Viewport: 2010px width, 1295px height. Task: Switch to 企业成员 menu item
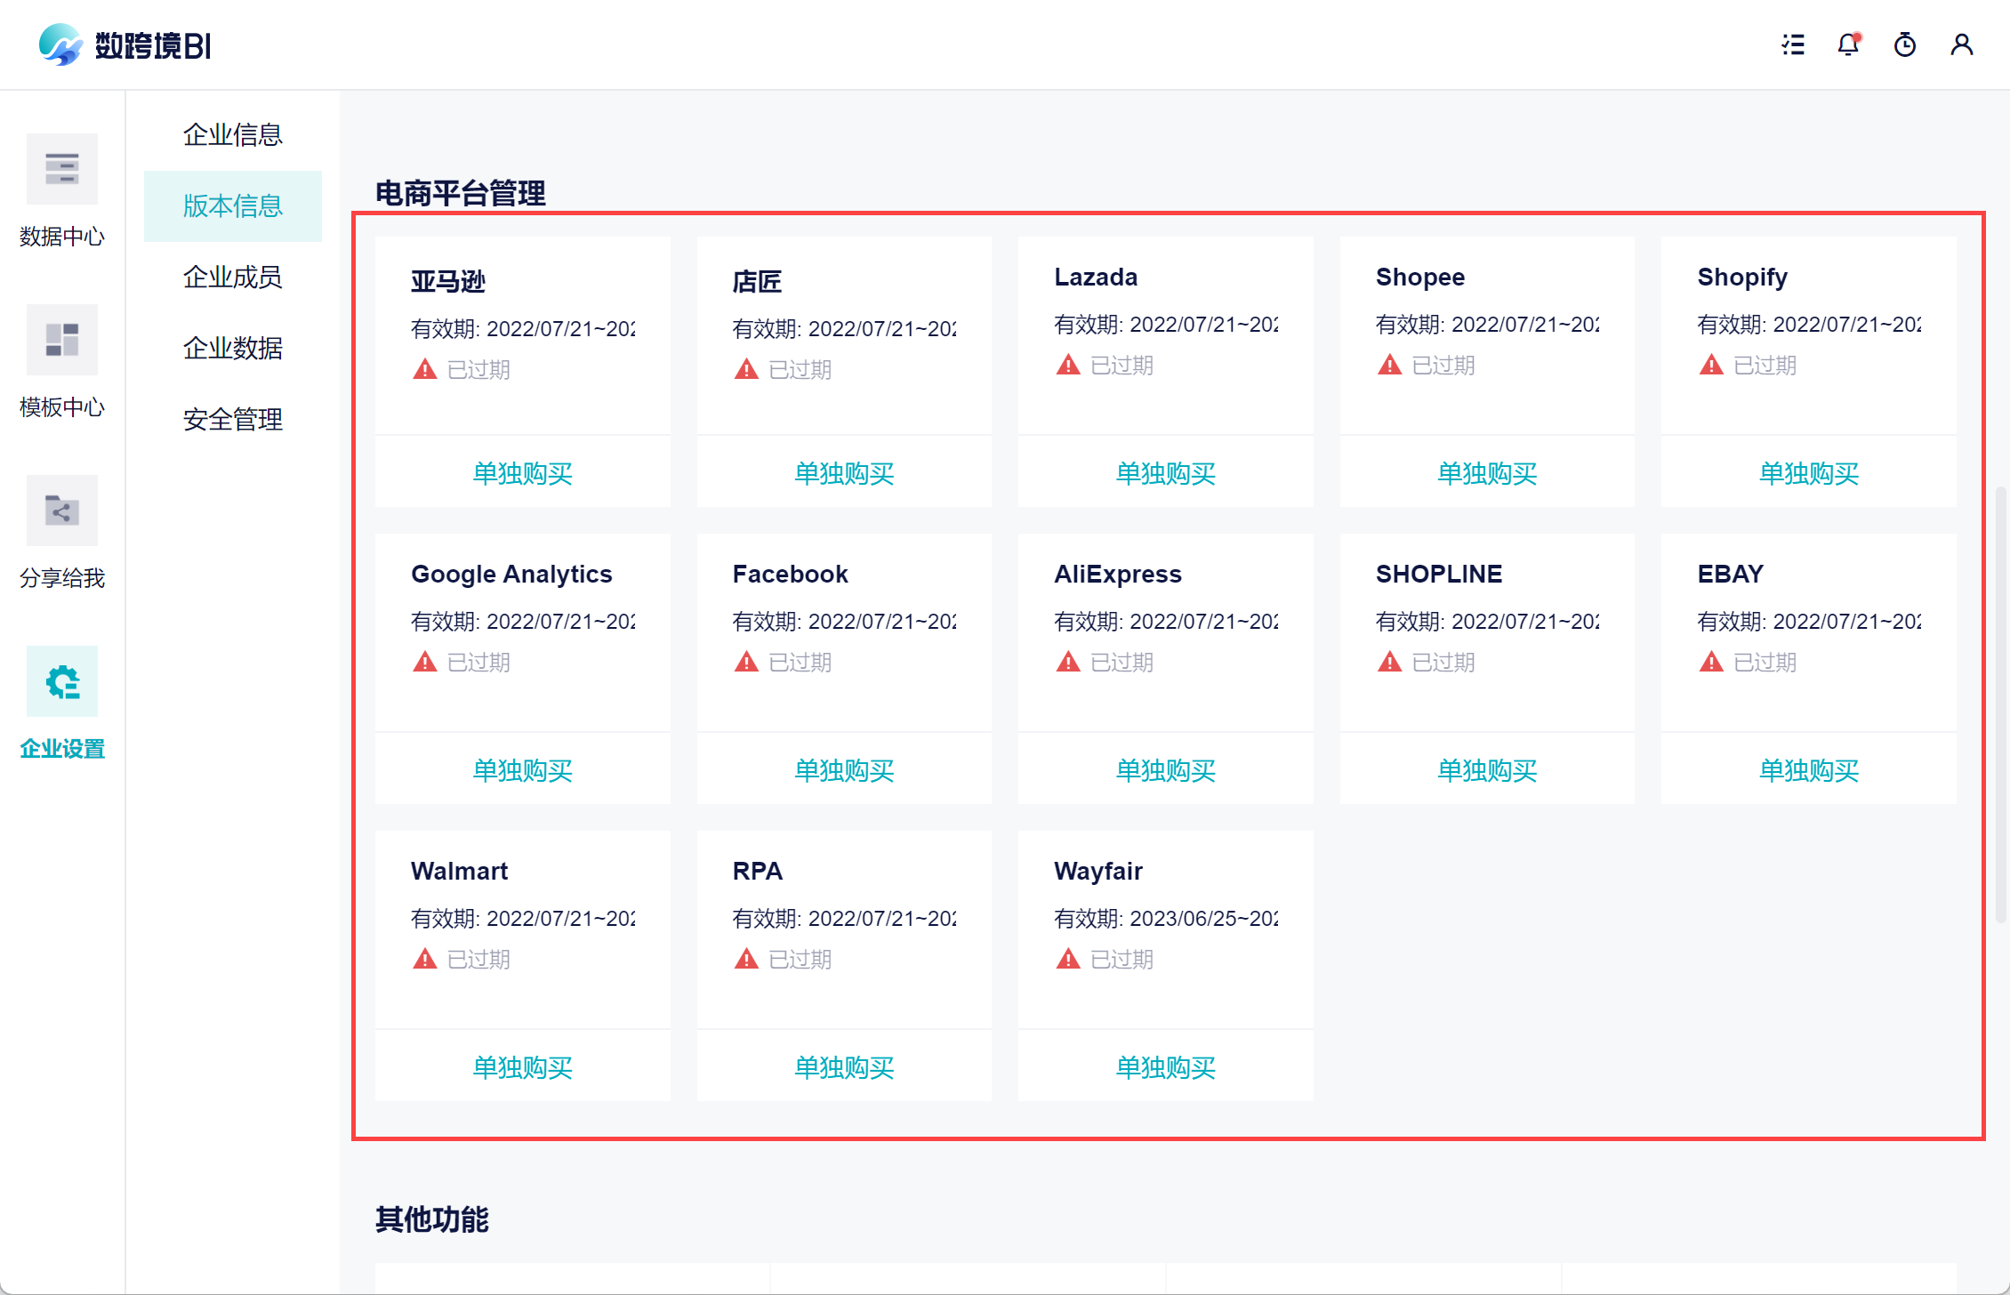coord(232,277)
